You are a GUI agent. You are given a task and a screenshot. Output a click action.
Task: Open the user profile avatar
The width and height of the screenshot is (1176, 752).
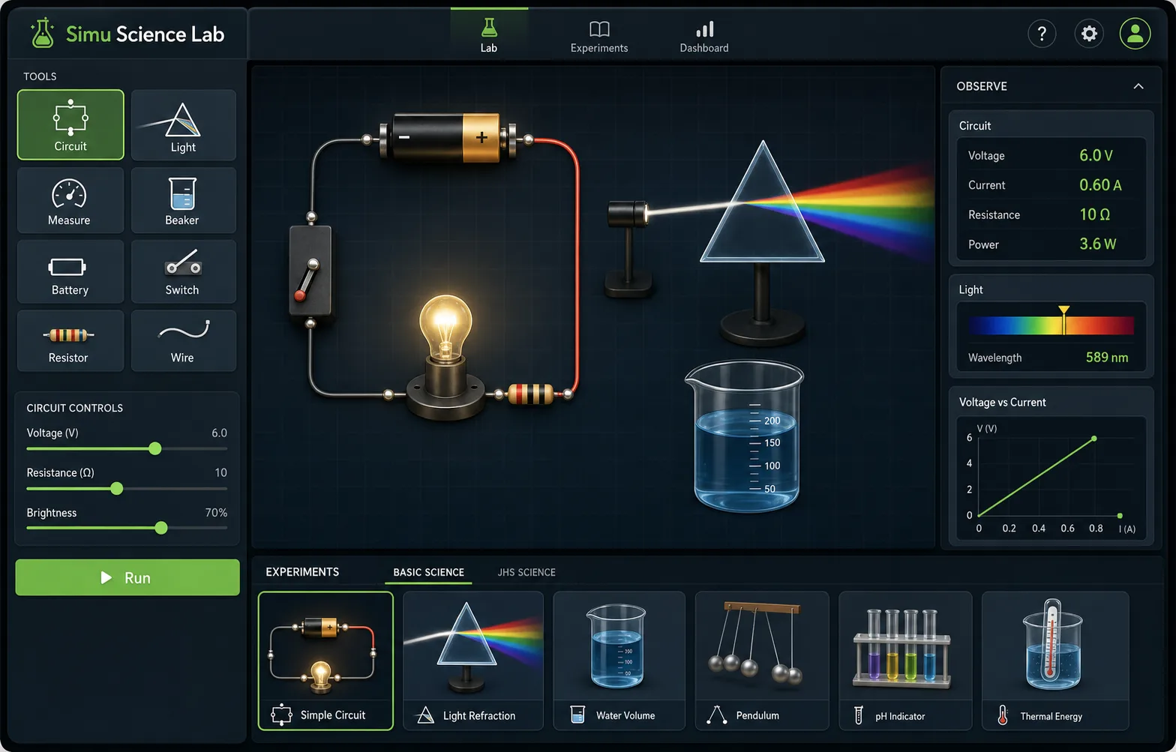pos(1135,34)
